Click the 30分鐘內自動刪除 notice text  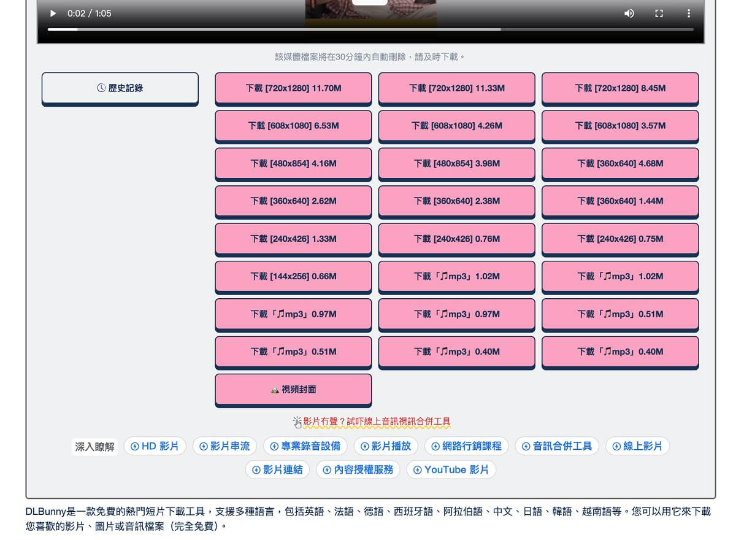pos(370,56)
